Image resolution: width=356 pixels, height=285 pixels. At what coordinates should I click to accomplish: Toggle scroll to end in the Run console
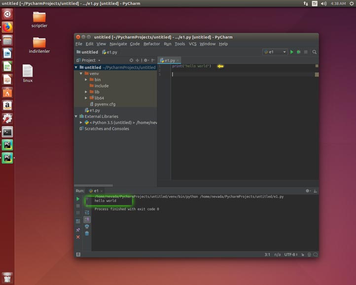[x=87, y=219]
